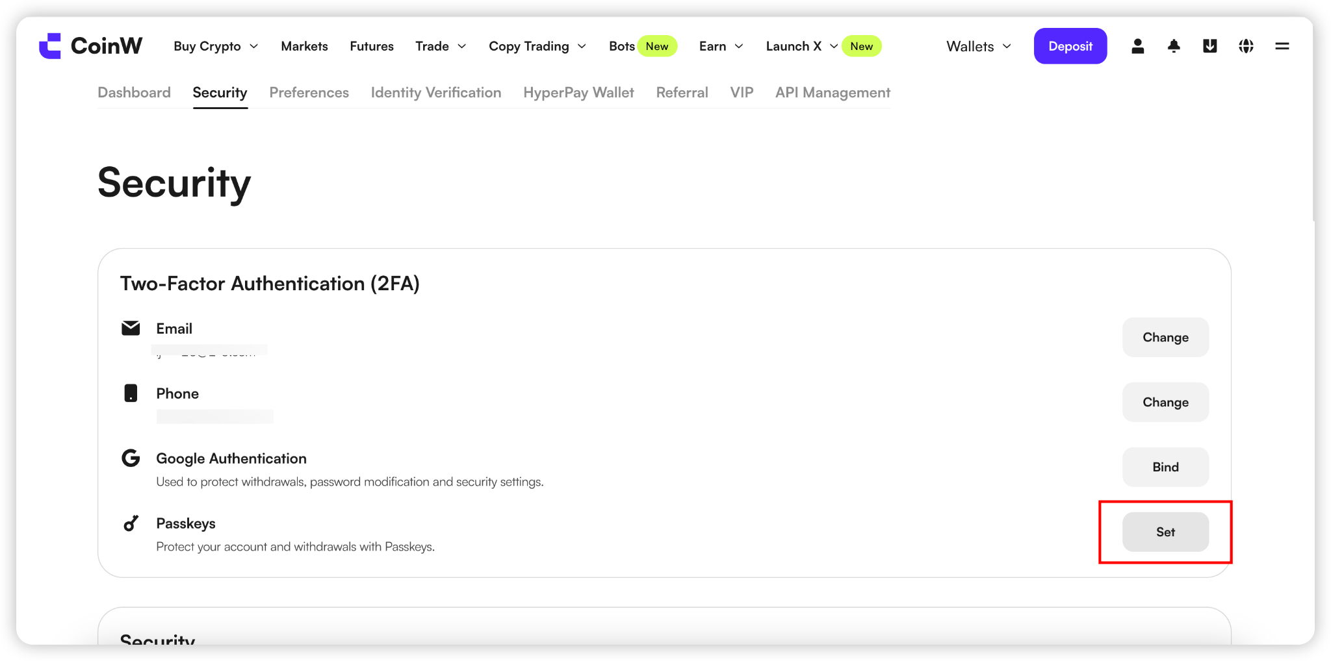This screenshot has width=1331, height=661.
Task: Open the notifications bell icon
Action: click(x=1174, y=46)
